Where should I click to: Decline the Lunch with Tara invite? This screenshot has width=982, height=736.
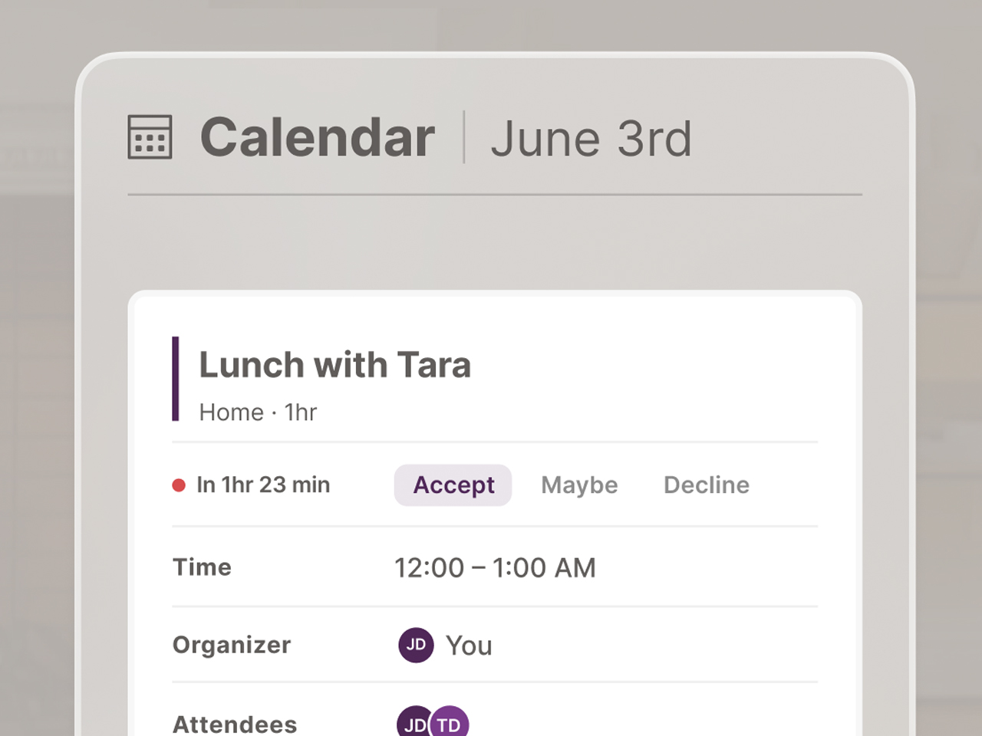(706, 485)
